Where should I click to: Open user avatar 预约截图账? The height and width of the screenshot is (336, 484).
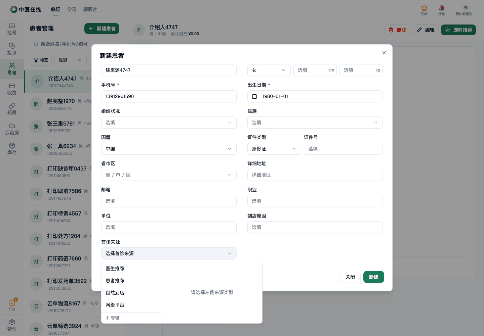[x=466, y=10]
